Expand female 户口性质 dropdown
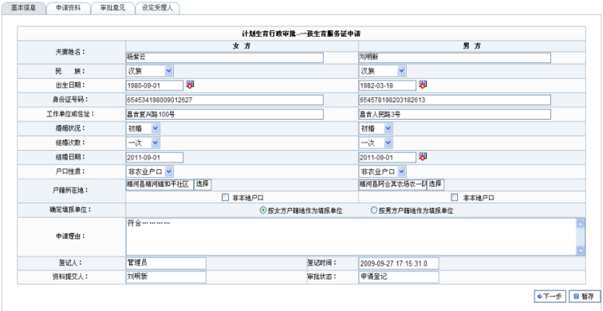 coord(150,171)
